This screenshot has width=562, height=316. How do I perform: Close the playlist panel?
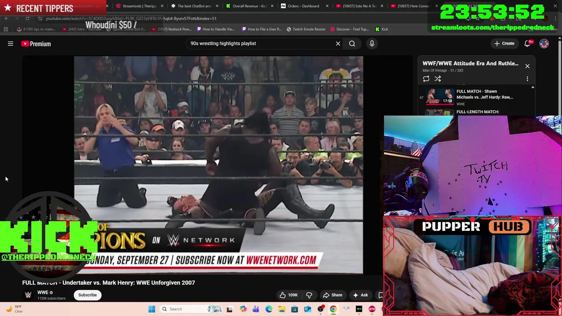(527, 66)
